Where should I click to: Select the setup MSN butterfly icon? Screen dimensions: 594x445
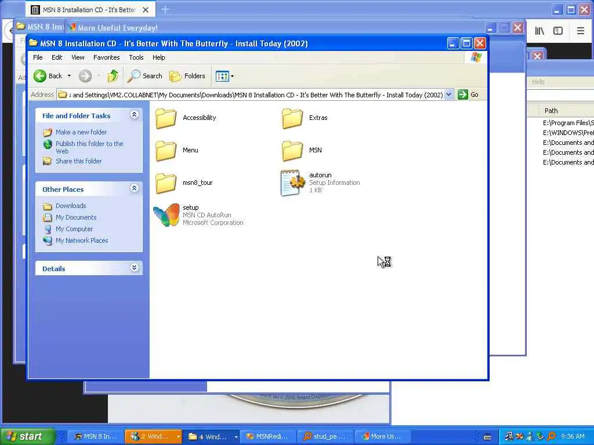pyautogui.click(x=166, y=215)
